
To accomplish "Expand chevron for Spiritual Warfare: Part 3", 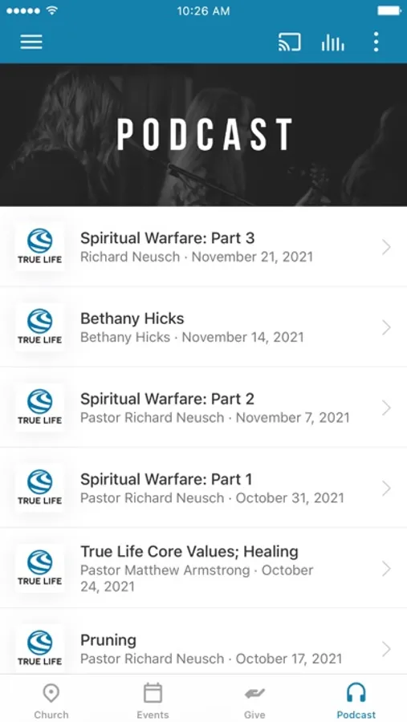I will point(386,247).
